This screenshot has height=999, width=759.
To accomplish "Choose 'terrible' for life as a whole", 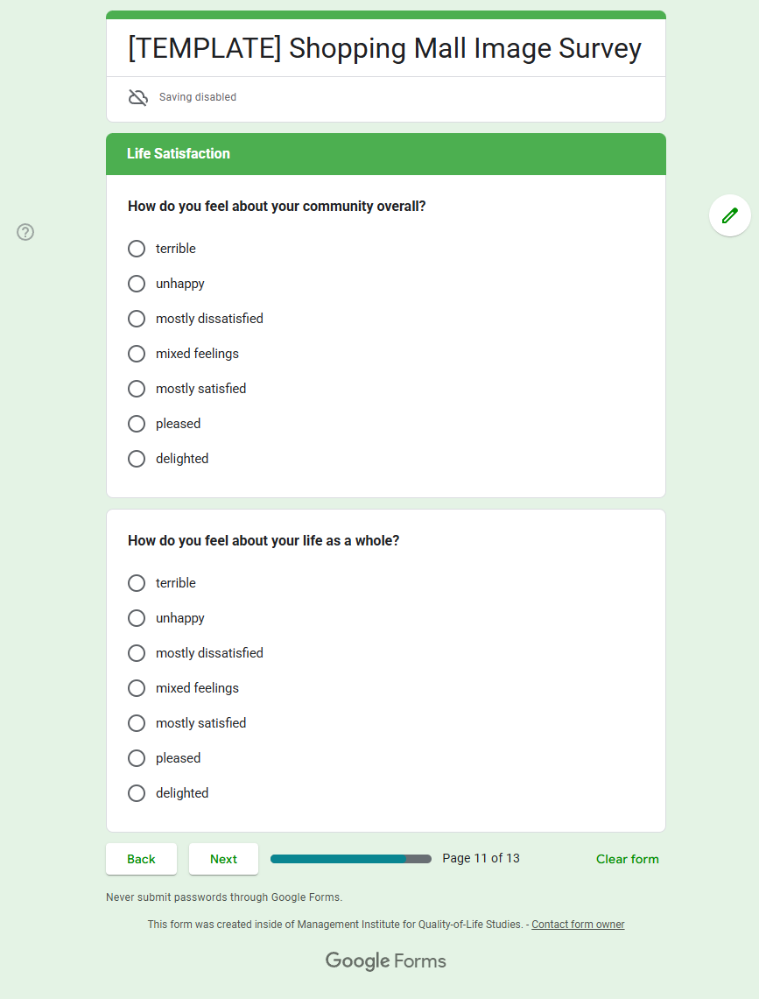I will pyautogui.click(x=137, y=583).
